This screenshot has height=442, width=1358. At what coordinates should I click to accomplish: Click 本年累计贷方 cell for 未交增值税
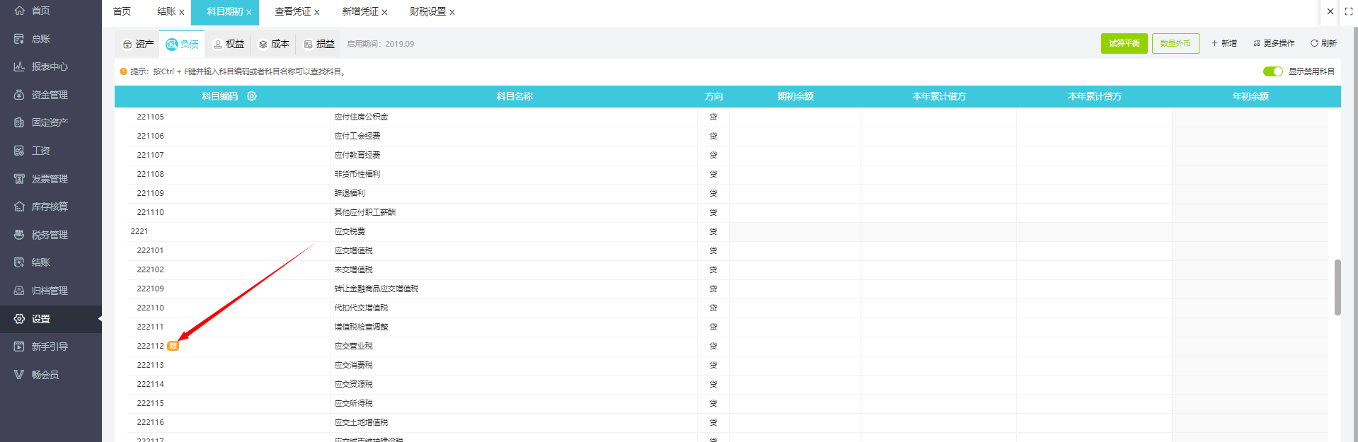(1094, 269)
